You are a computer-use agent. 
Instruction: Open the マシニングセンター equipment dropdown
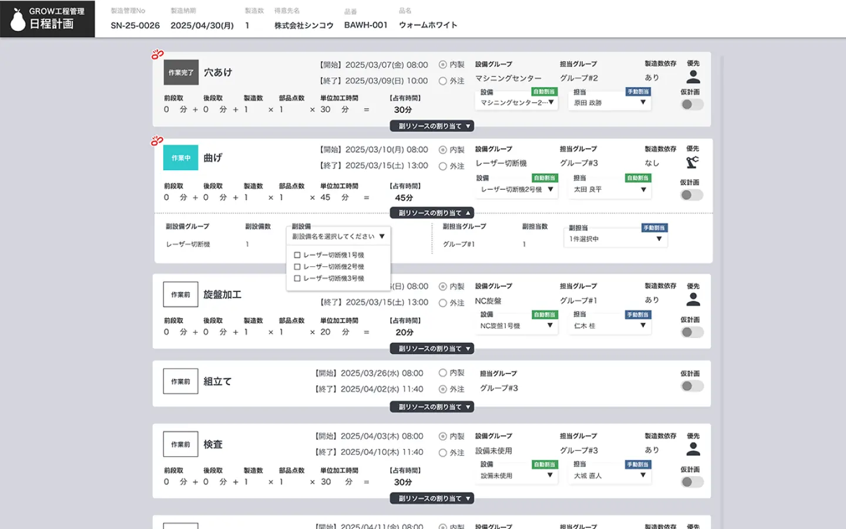tap(516, 102)
